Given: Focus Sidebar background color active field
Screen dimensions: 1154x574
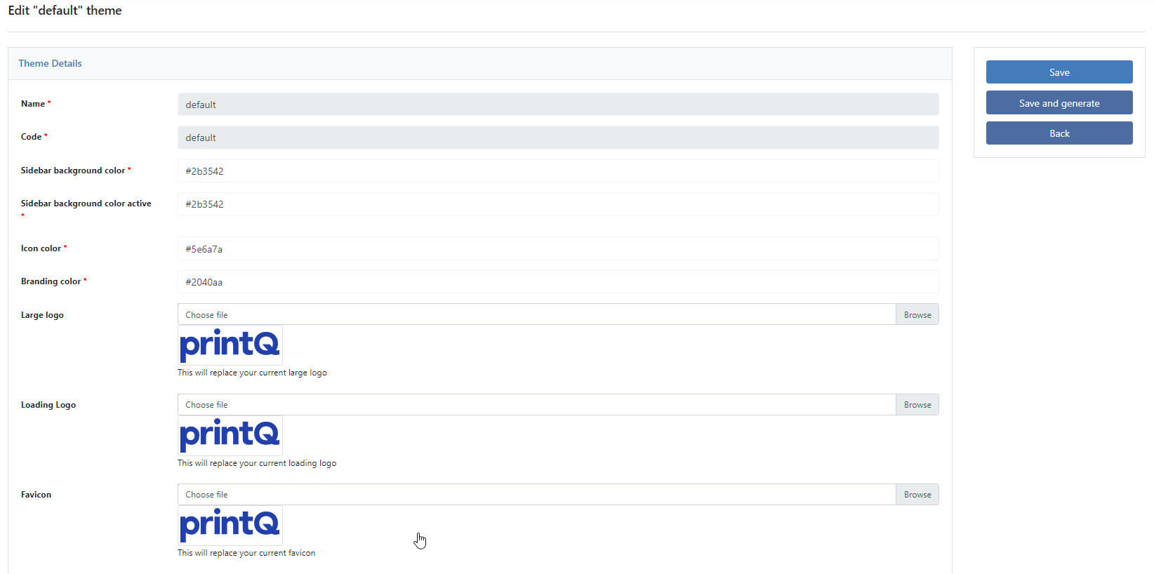Looking at the screenshot, I should click(x=558, y=204).
